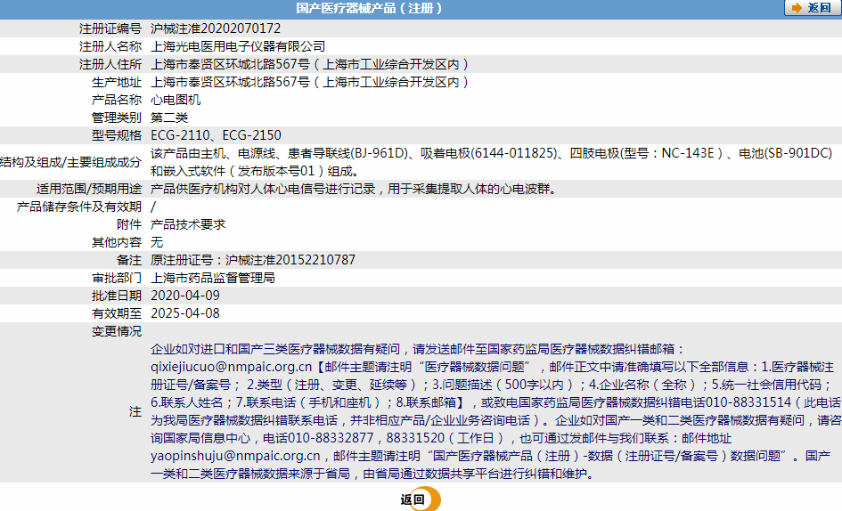Image resolution: width=842 pixels, height=511 pixels.
Task: Click the label 有效期至
Action: 117,313
